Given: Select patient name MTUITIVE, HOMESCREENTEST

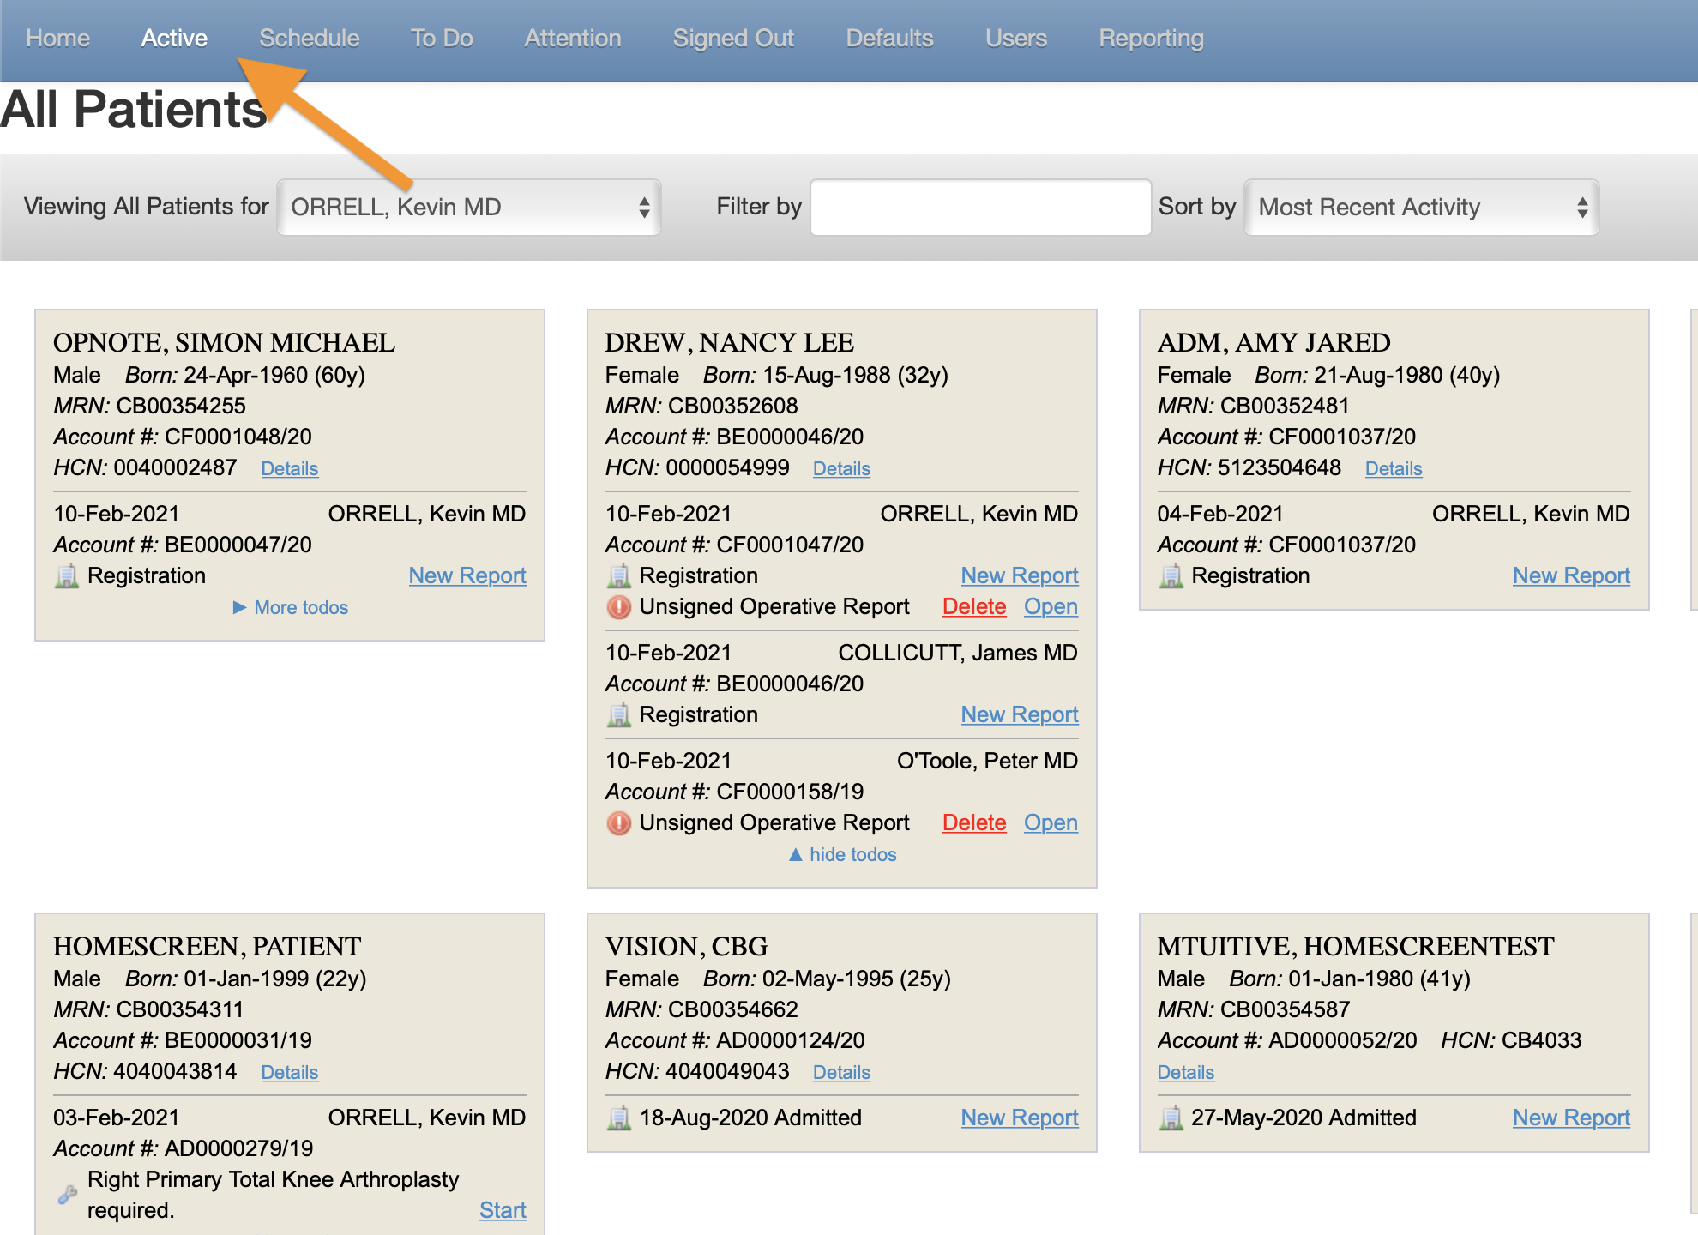Looking at the screenshot, I should click(x=1355, y=946).
